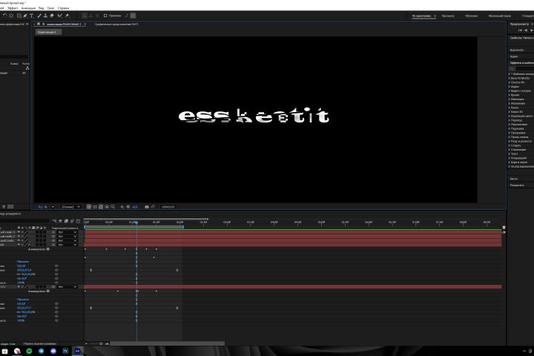
Task: Click the timeline horizontal scrollbar
Action: coord(167,343)
